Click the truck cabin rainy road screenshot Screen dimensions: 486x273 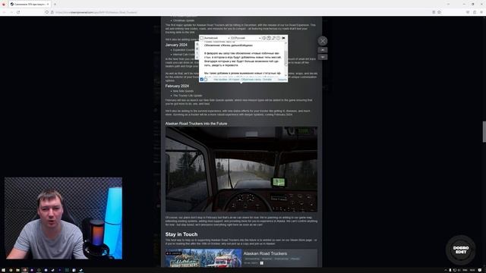[241, 169]
